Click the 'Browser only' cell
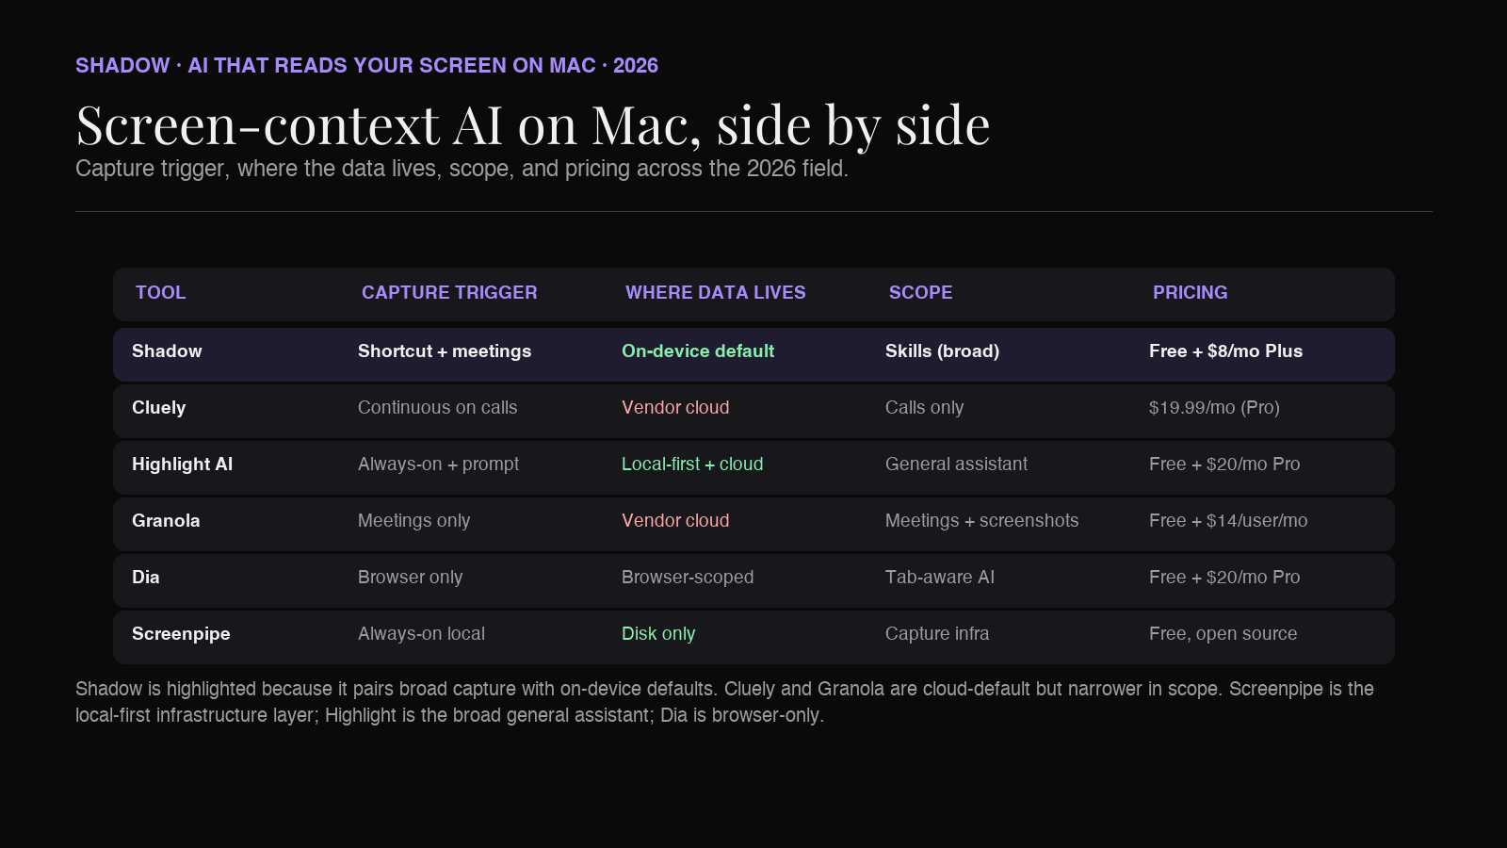The image size is (1507, 848). 410,578
